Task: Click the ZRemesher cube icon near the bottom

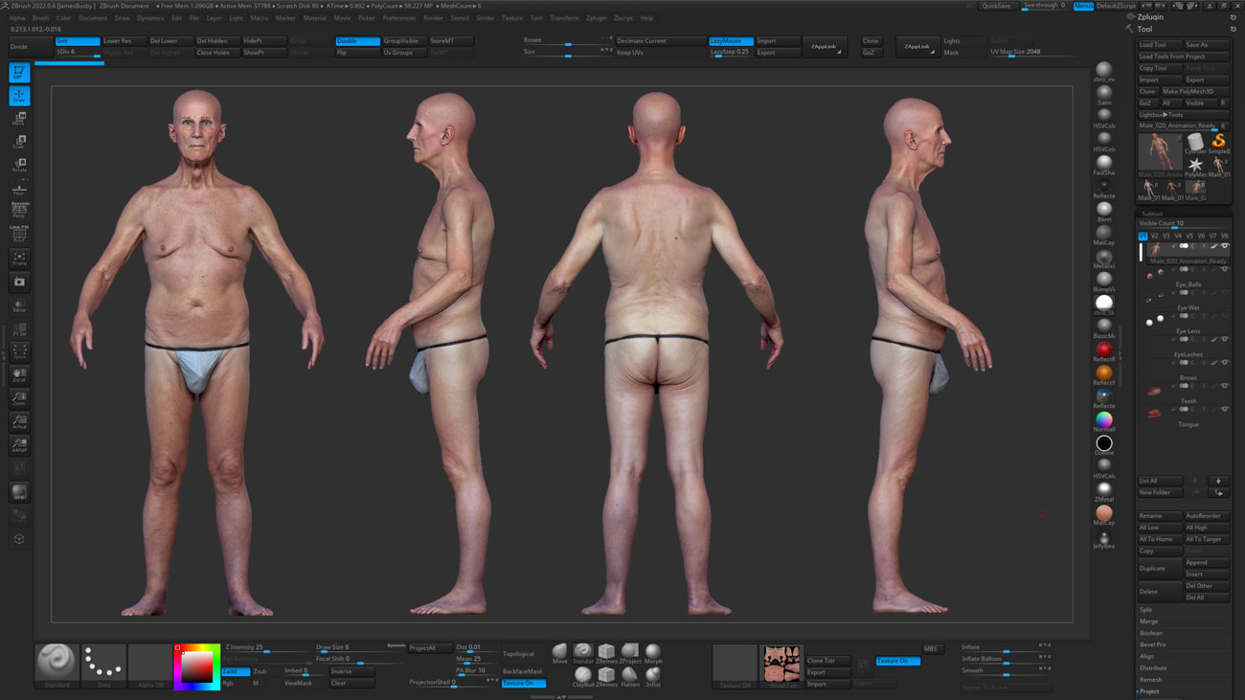Action: 606,651
